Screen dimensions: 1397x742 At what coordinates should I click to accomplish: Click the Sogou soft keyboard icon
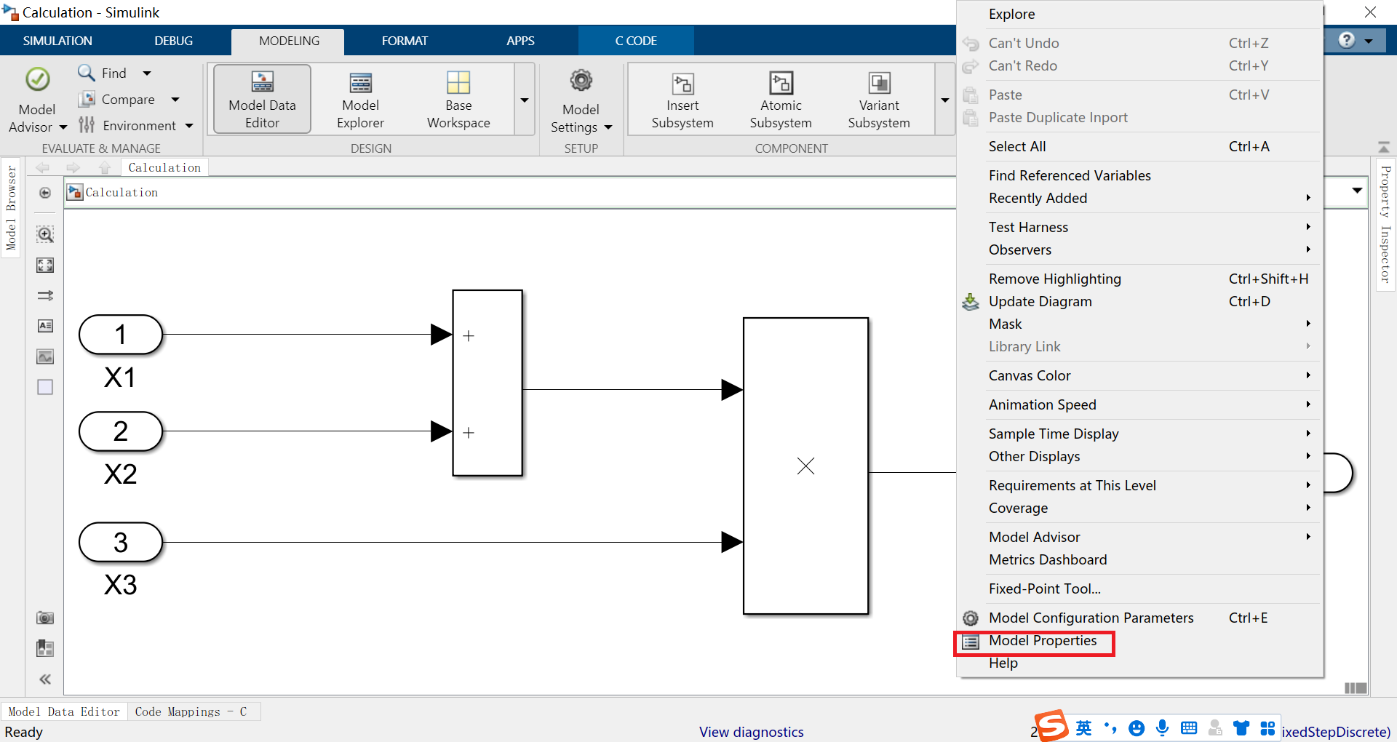[x=1189, y=728]
